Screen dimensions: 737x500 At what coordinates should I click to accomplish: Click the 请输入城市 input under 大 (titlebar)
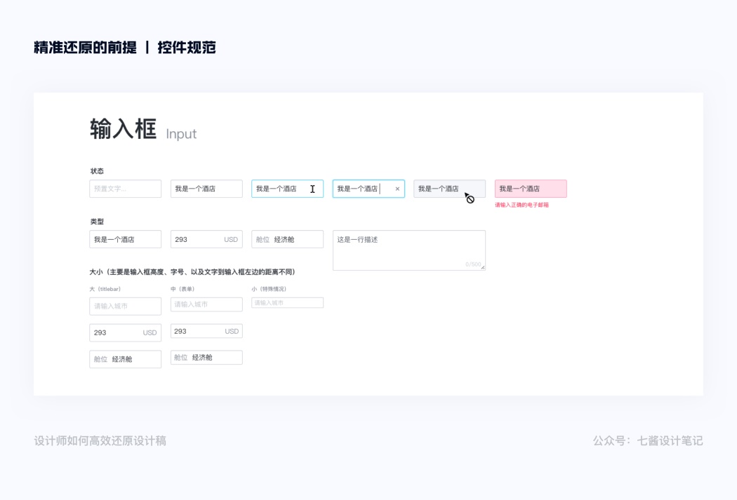[x=125, y=306]
